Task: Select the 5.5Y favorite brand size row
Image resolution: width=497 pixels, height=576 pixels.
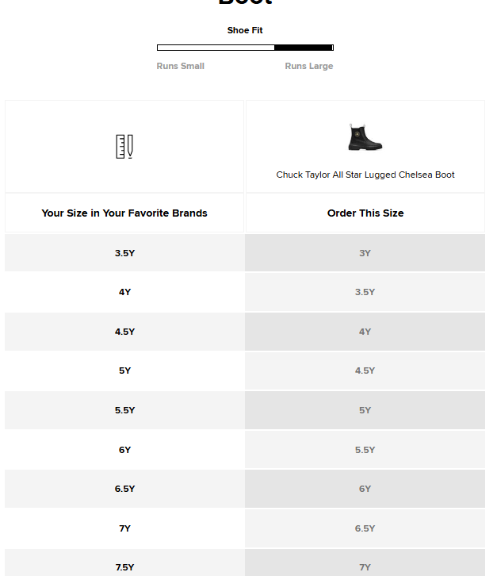Action: [124, 410]
